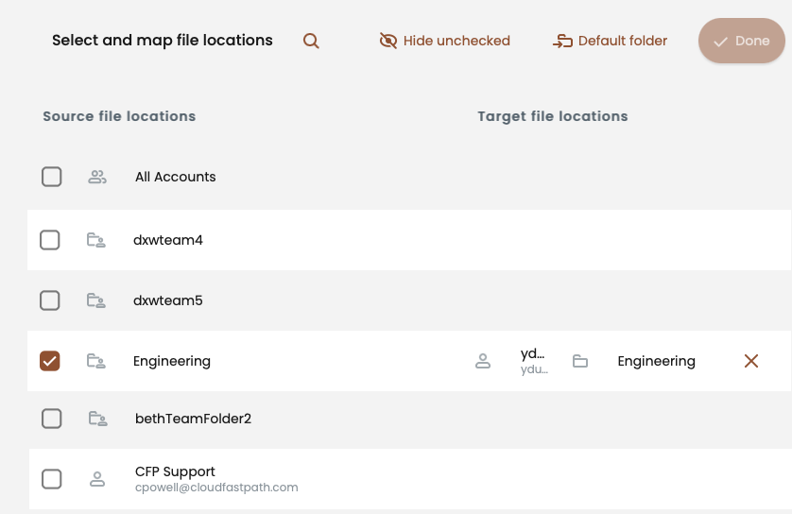Click the dxwteam5 team folder icon
Viewport: 792px width, 514px height.
tap(96, 300)
